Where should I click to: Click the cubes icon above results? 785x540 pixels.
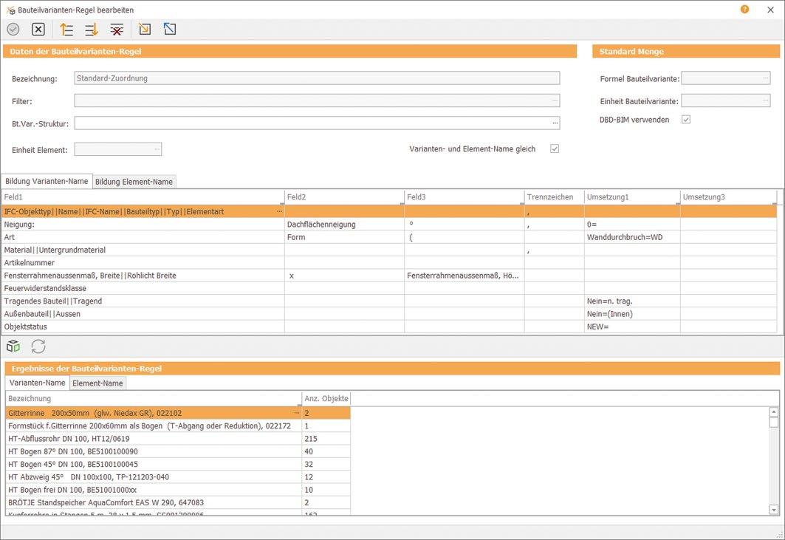pos(13,346)
